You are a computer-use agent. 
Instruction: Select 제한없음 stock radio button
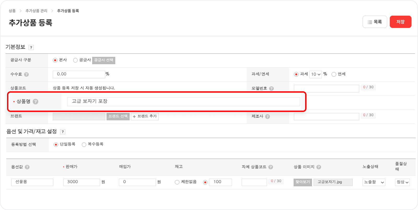click(x=177, y=182)
